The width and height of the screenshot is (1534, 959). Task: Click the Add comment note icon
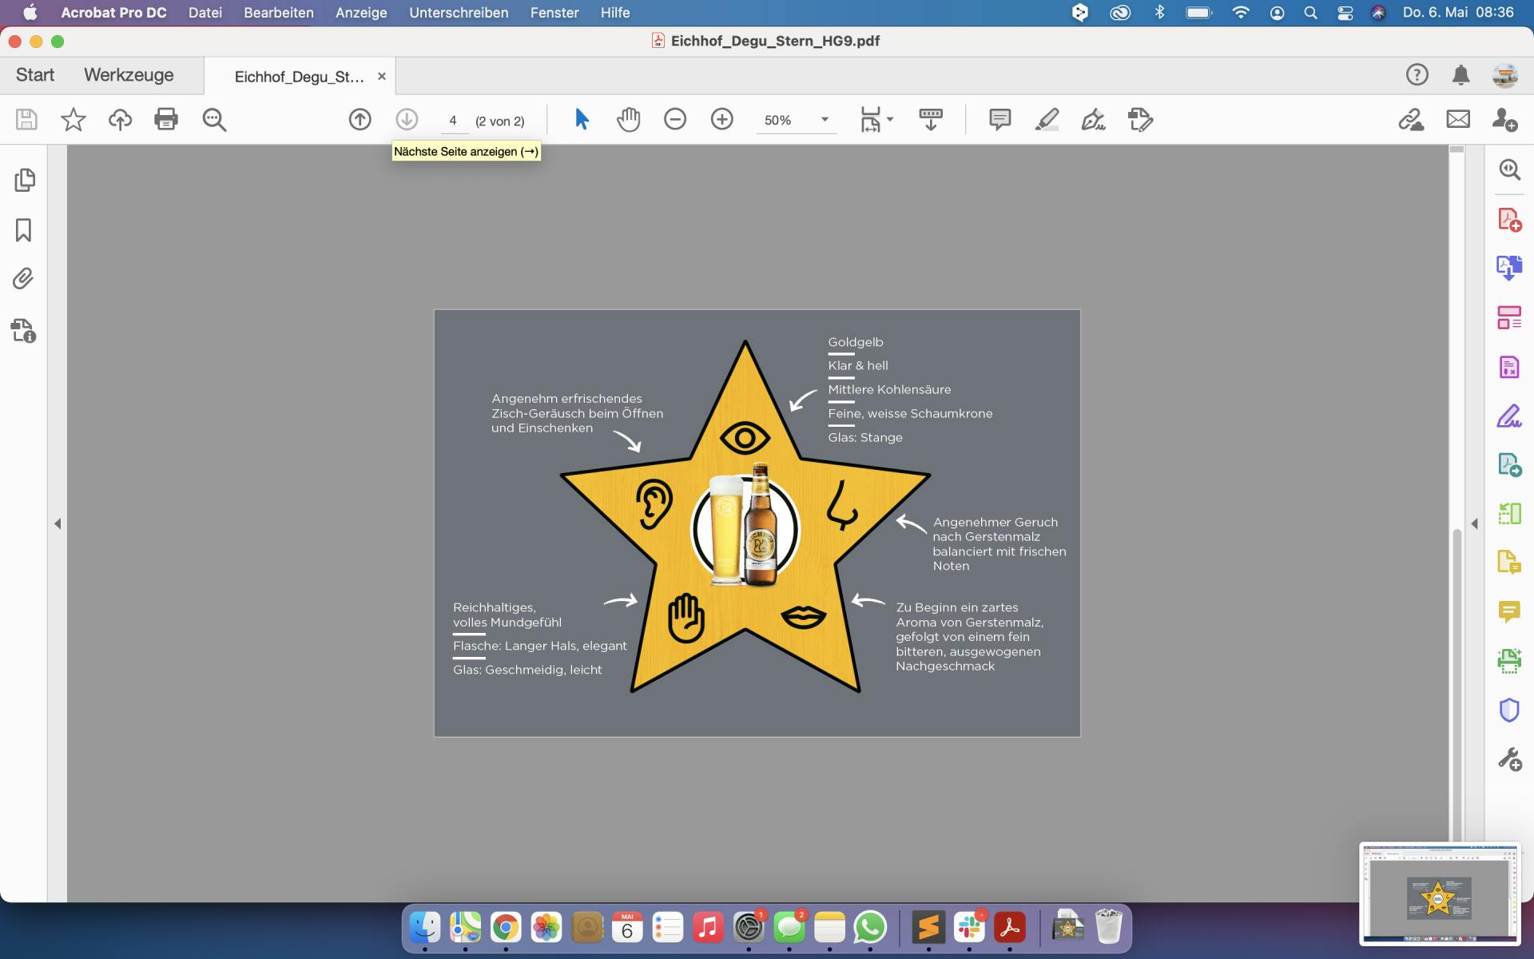999,120
